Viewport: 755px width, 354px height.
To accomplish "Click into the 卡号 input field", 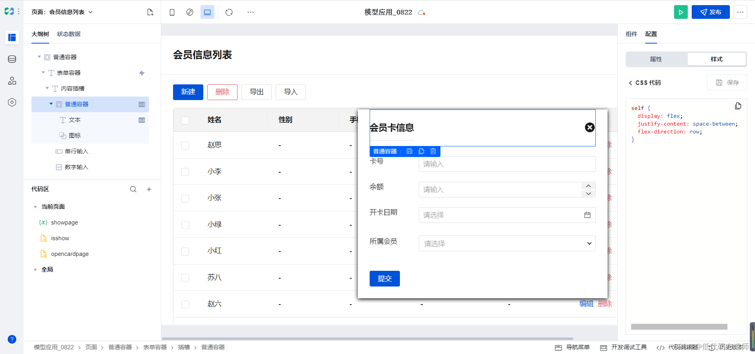I will 507,164.
